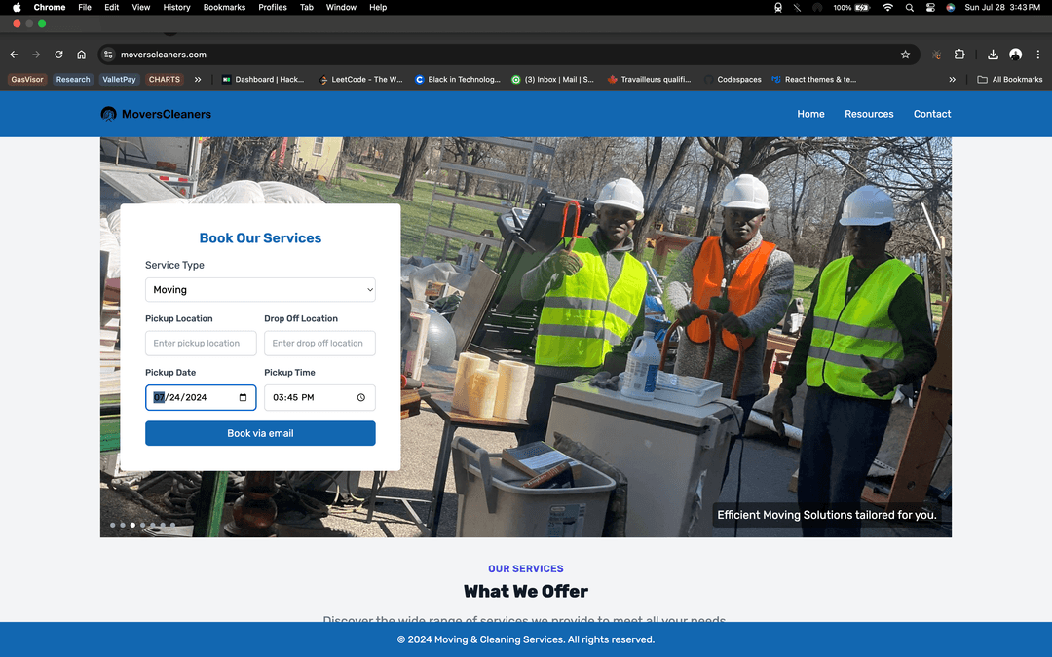Bookmark this page with the star icon
1052x657 pixels.
pyautogui.click(x=905, y=55)
